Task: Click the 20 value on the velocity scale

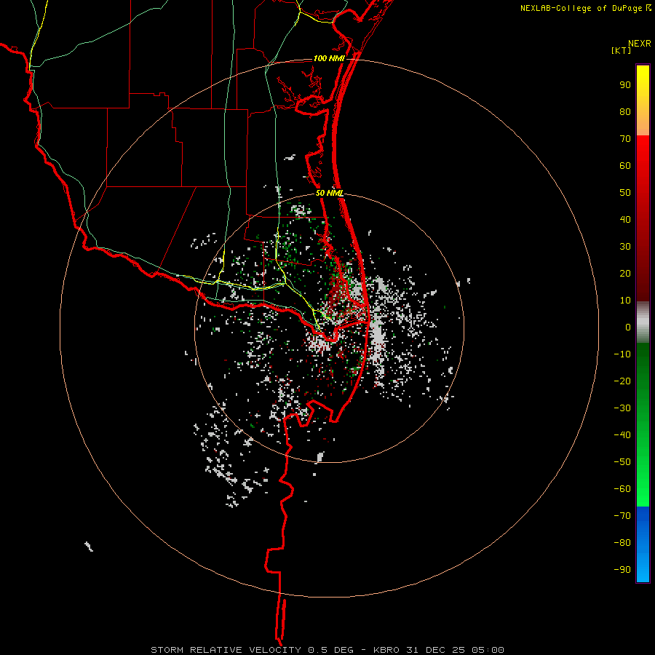Action: coord(625,273)
